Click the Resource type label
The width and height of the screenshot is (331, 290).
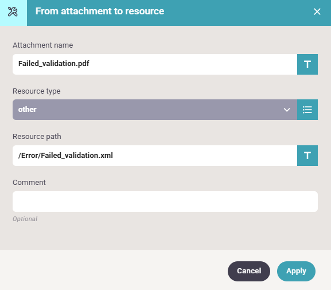[x=37, y=91]
